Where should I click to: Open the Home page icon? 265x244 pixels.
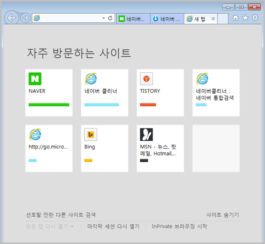[236, 18]
